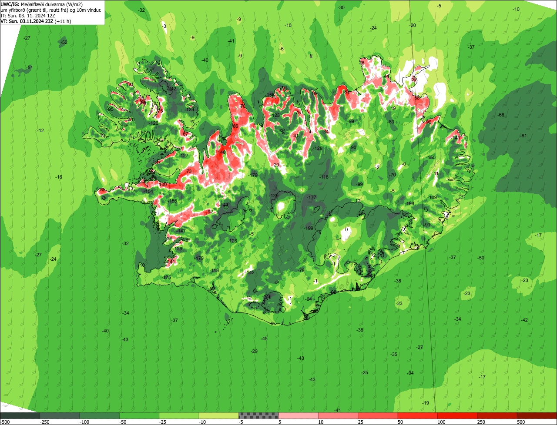Click the 'IT: Sun. 03. 11. 2024 12Z' line
557x425 pixels.
(28, 15)
